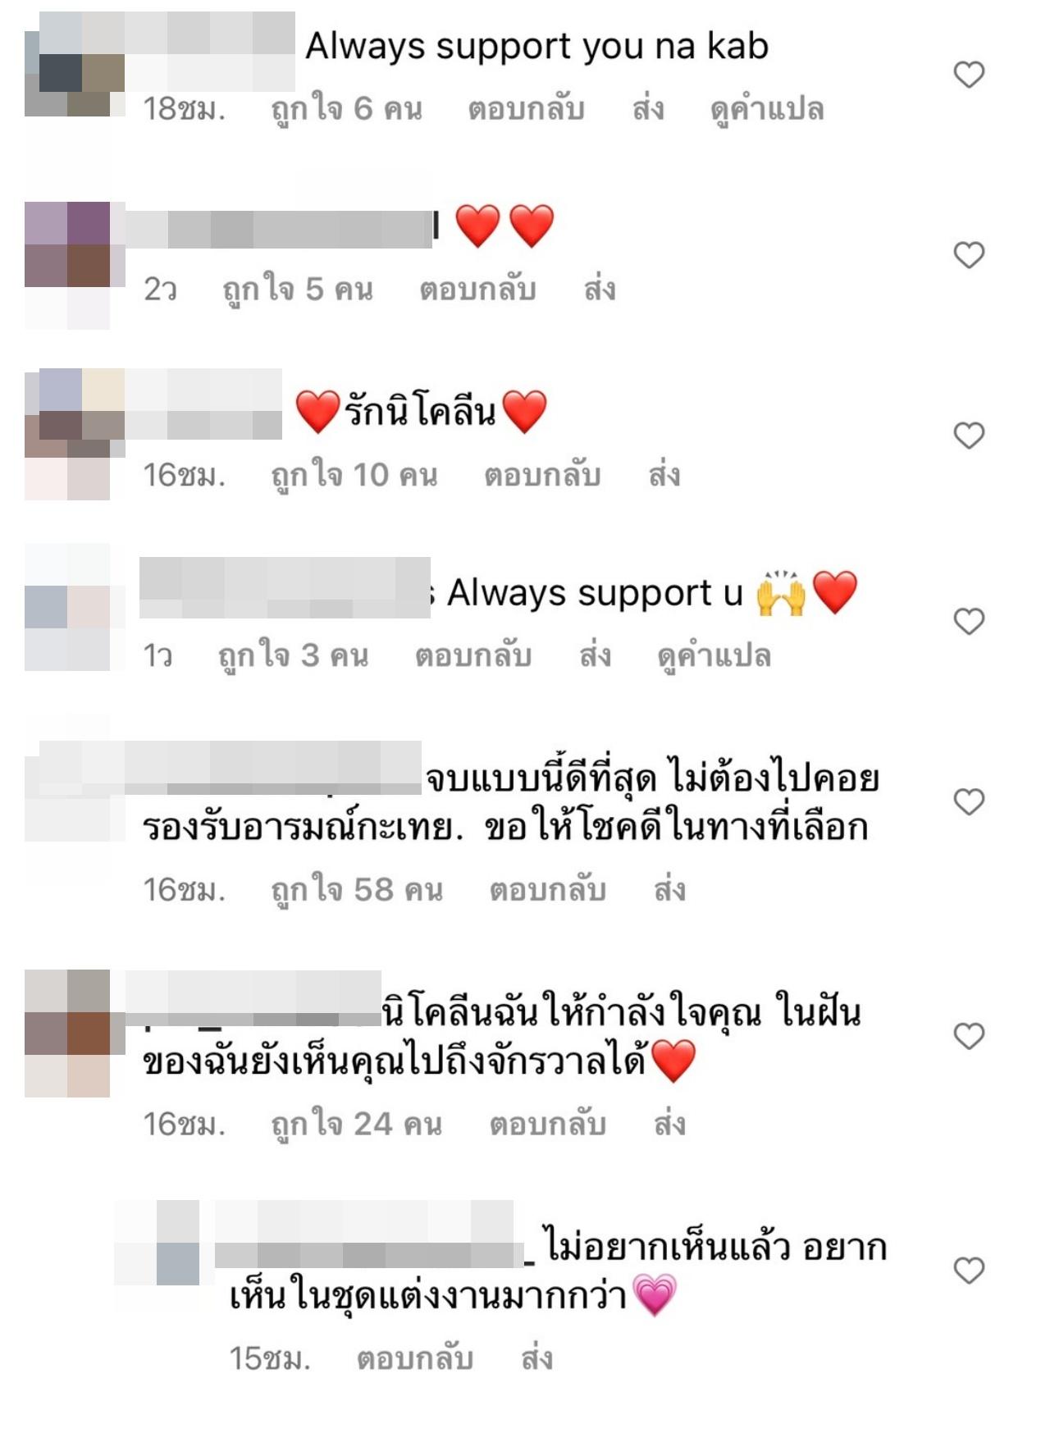Reply (ตอบกลับ) to the nested 15ชม. comment

[x=415, y=1358]
